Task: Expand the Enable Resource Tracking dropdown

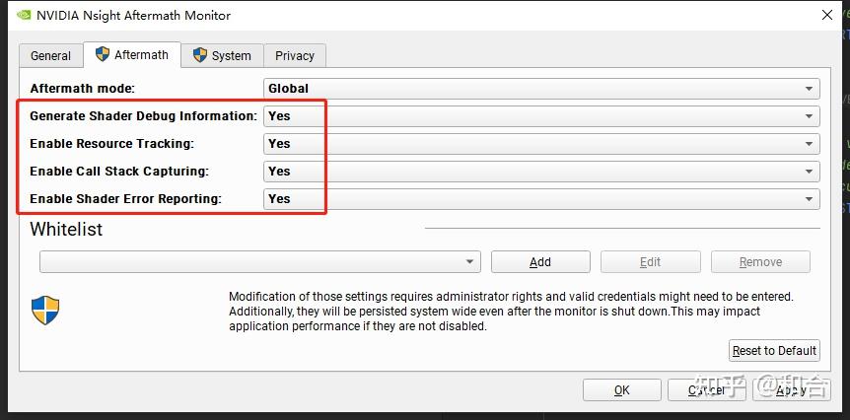Action: [541, 144]
